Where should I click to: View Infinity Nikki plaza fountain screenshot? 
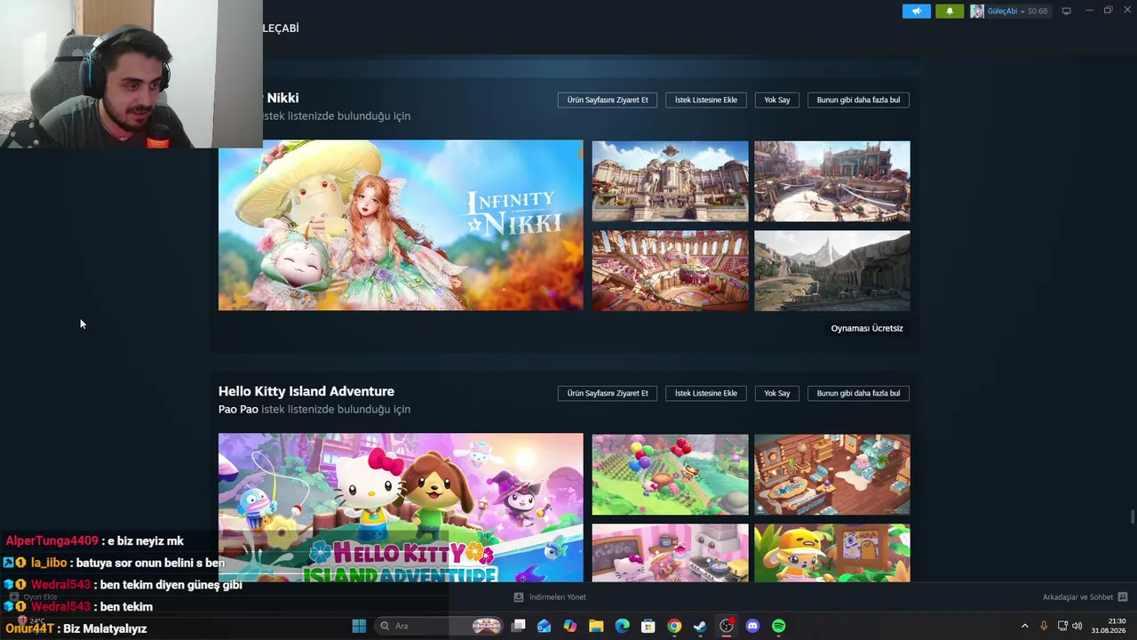(671, 181)
